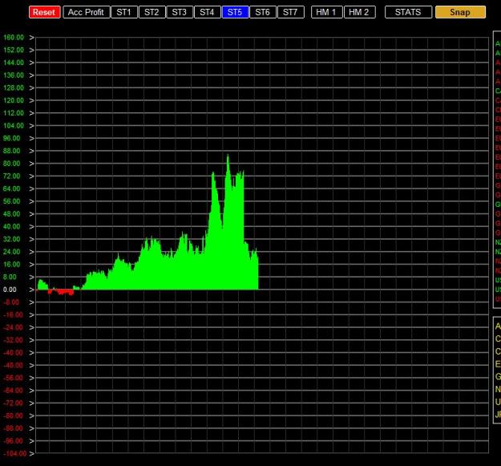The height and width of the screenshot is (466, 501).
Task: Click the arrow next to 96.00
Action: (31, 139)
